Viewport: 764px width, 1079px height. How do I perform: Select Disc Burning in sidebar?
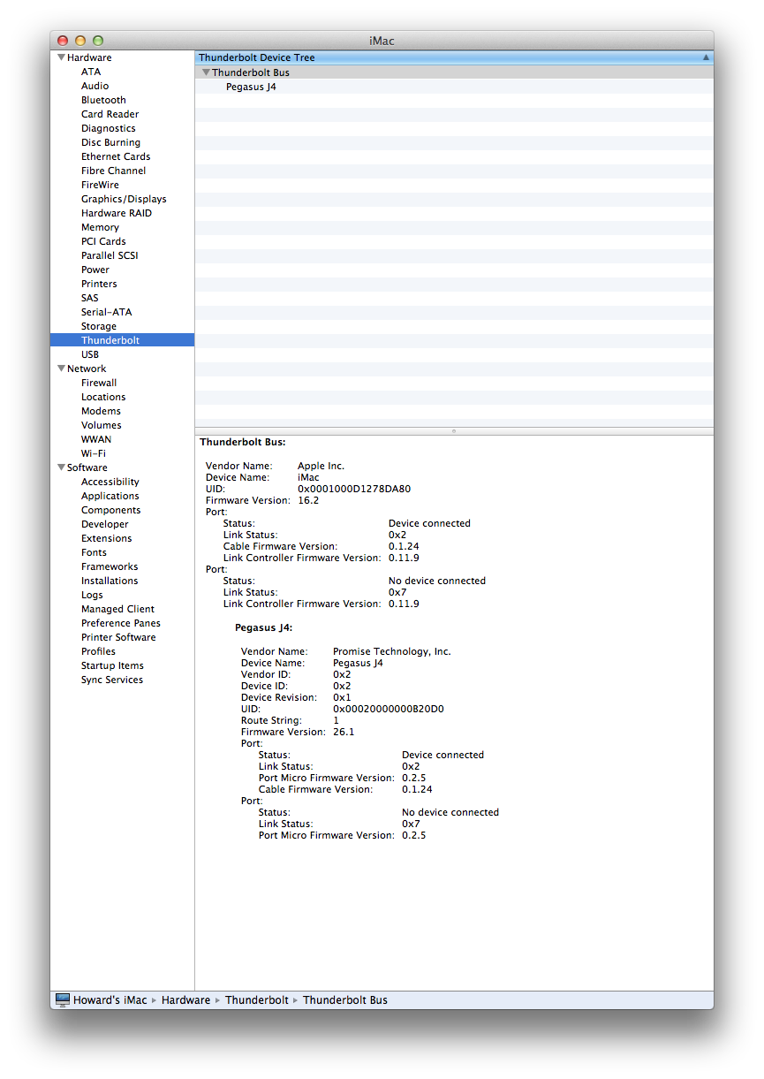110,142
